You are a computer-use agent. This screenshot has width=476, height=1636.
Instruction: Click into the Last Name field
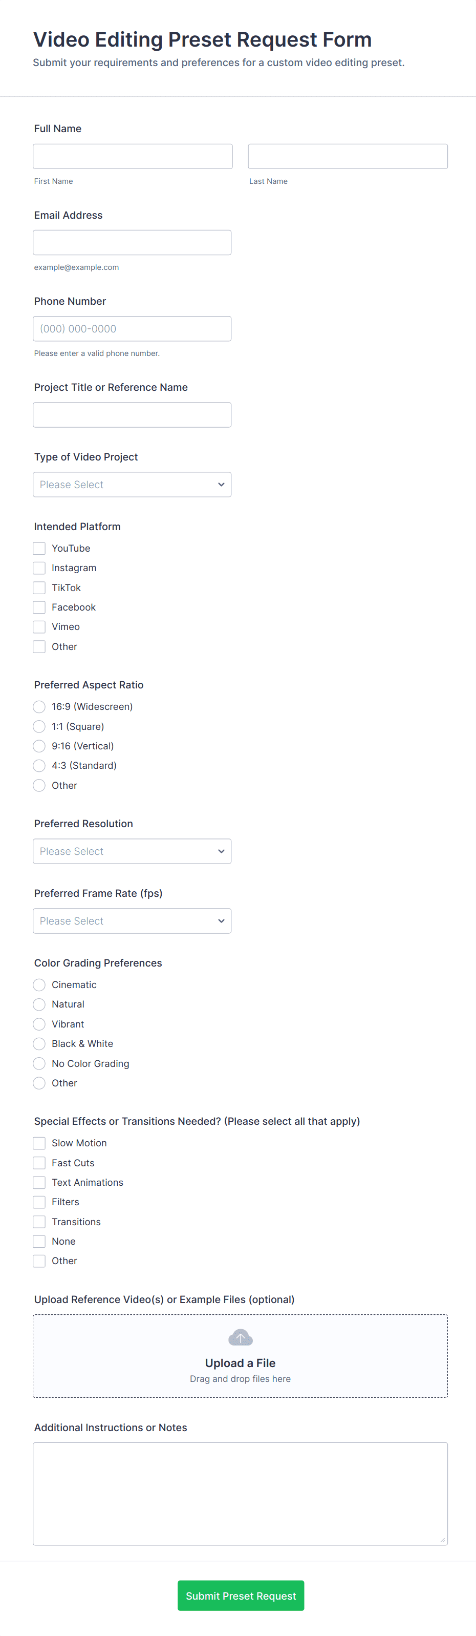[347, 156]
